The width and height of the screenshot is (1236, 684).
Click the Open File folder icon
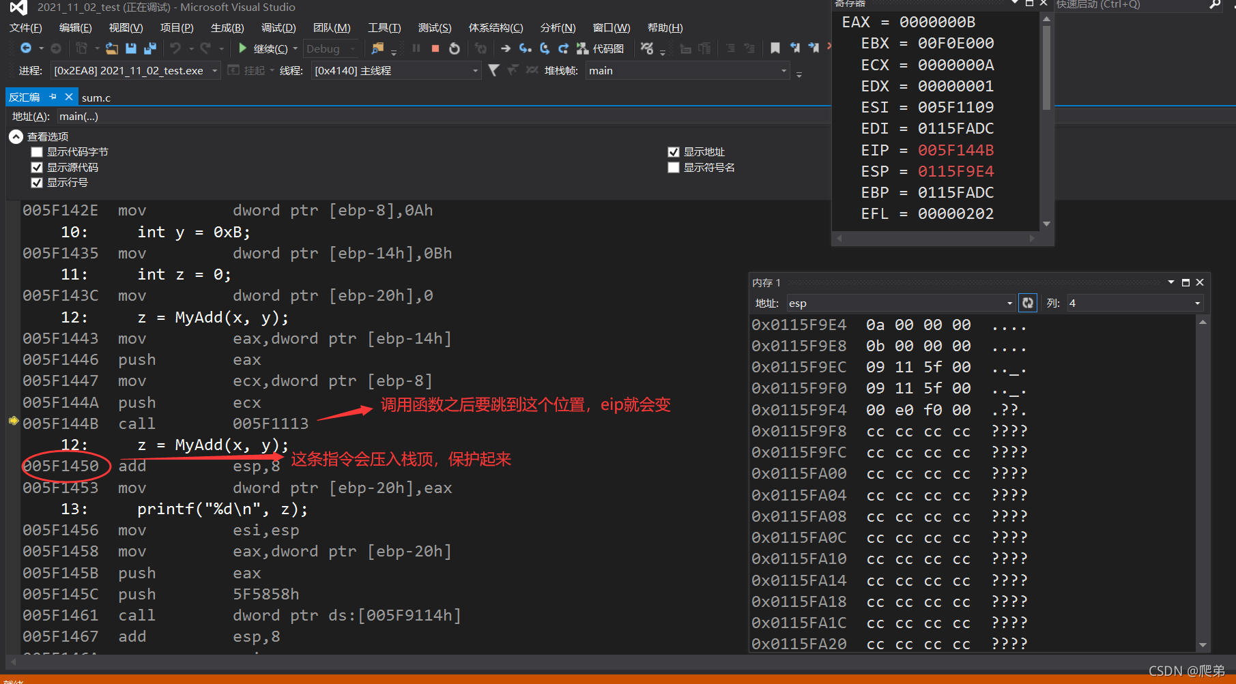click(x=112, y=48)
